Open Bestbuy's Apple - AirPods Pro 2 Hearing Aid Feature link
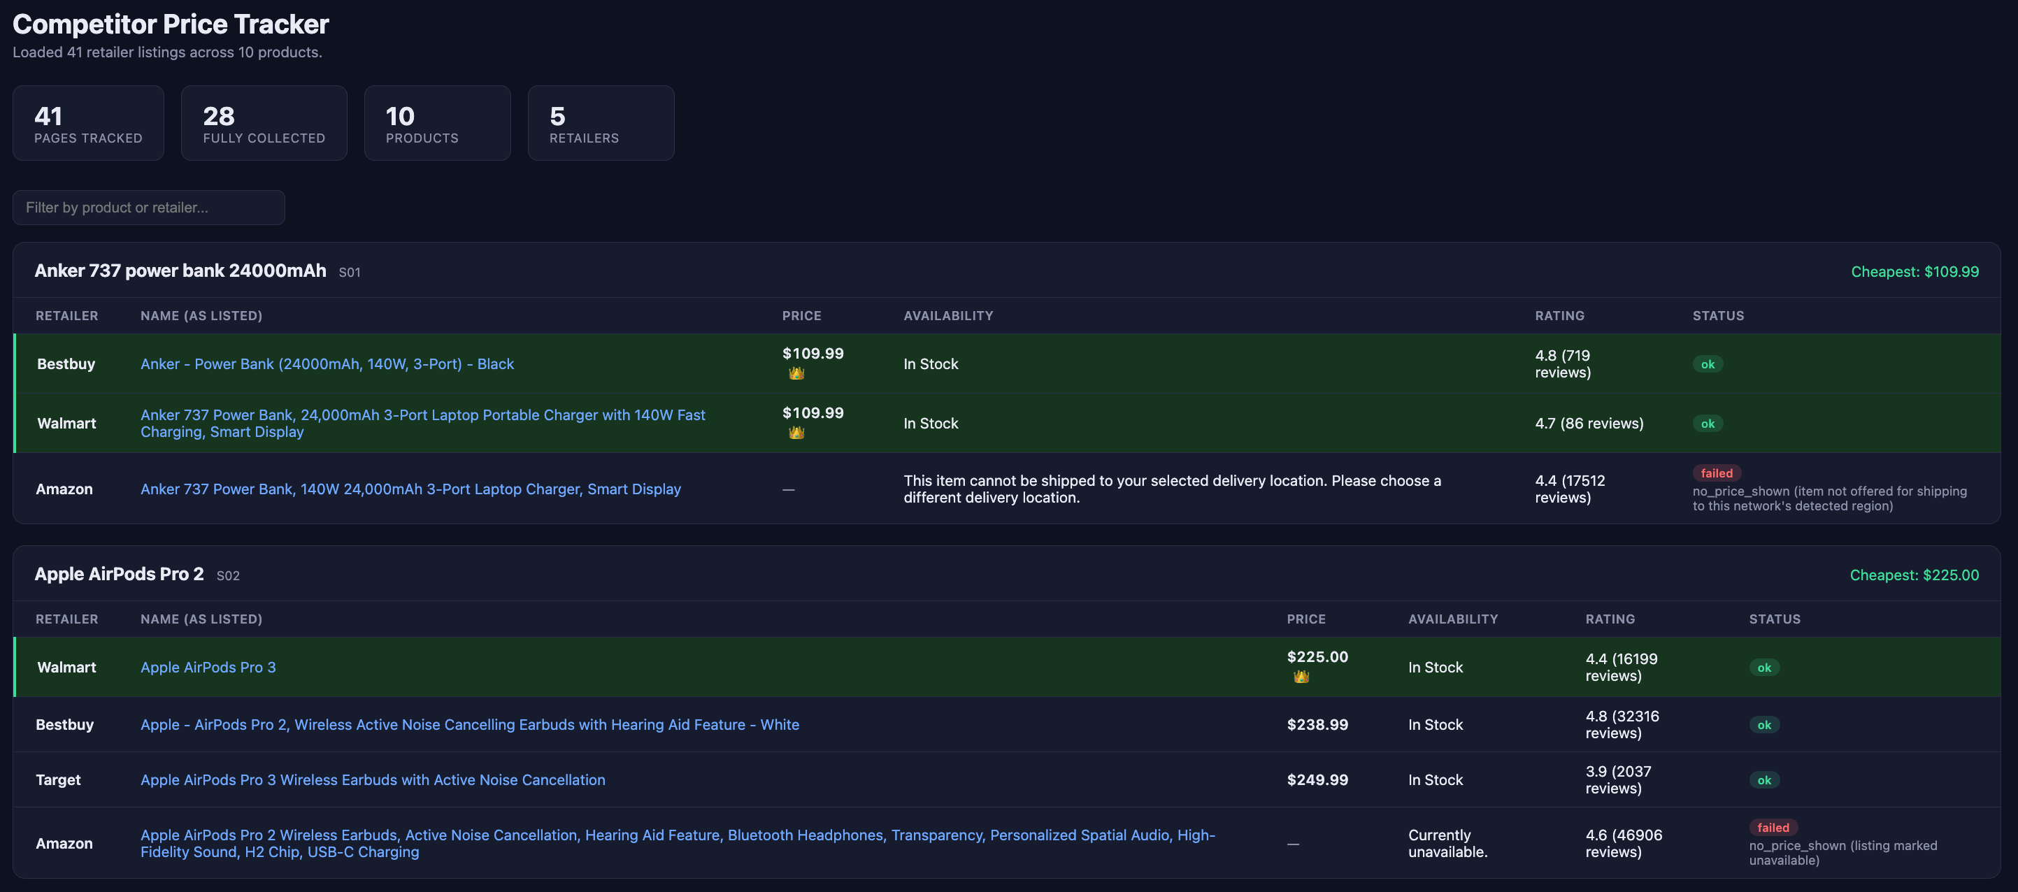The width and height of the screenshot is (2018, 892). coord(470,725)
